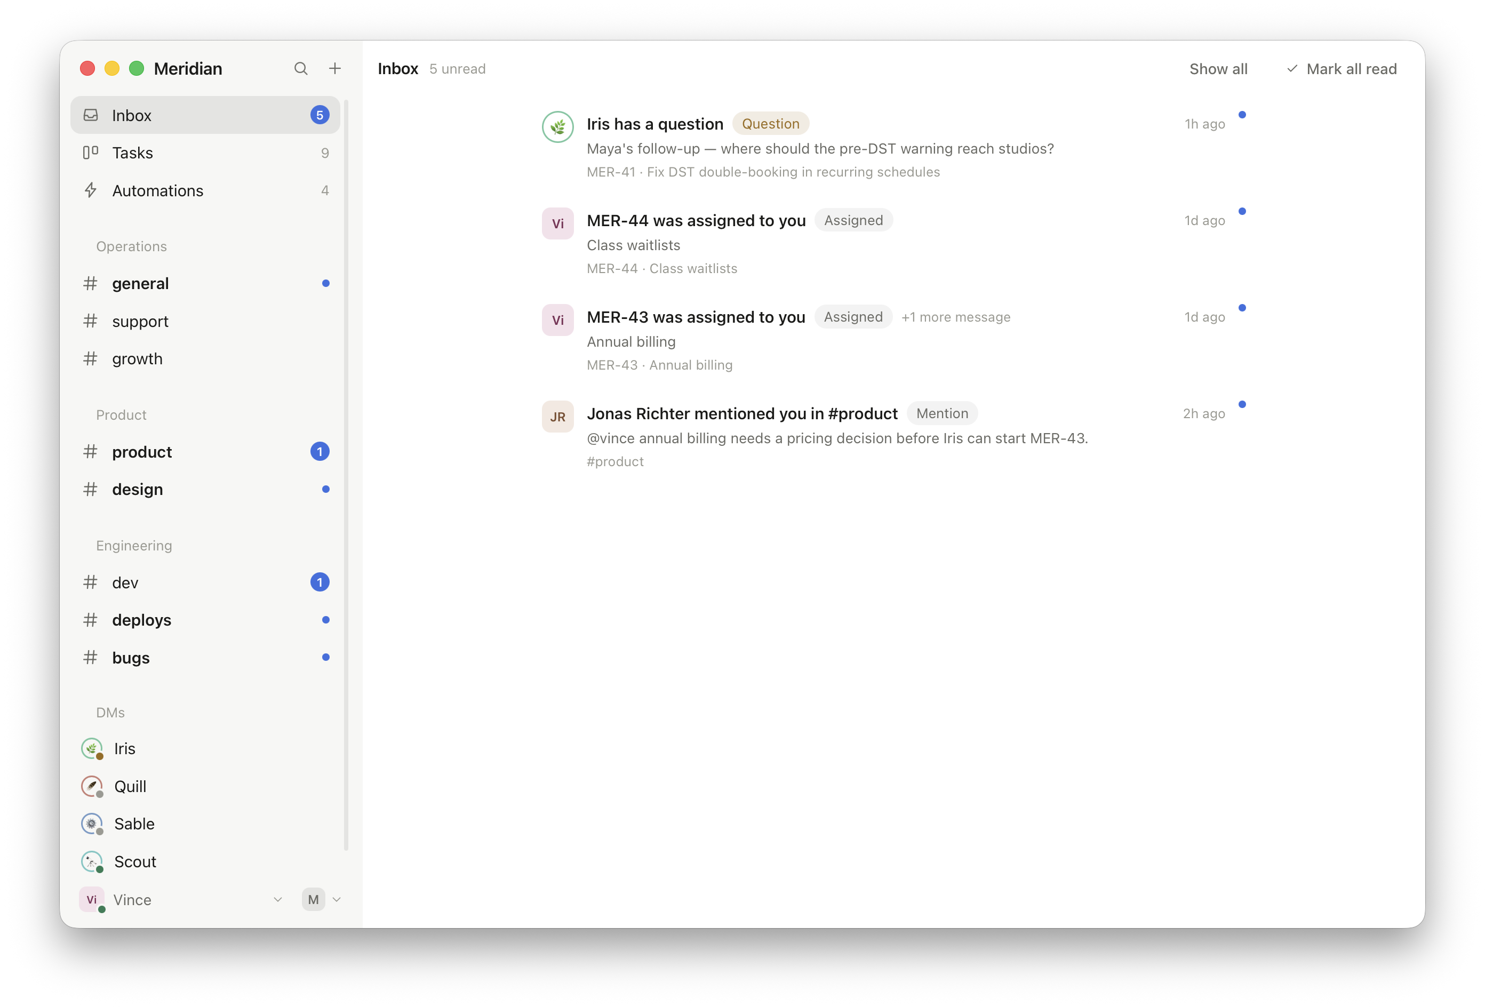Collapse the Operations section header
This screenshot has height=1007, width=1485.
pyautogui.click(x=132, y=246)
